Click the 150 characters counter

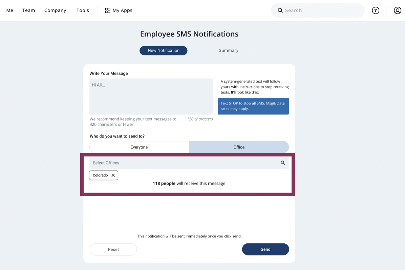click(200, 119)
